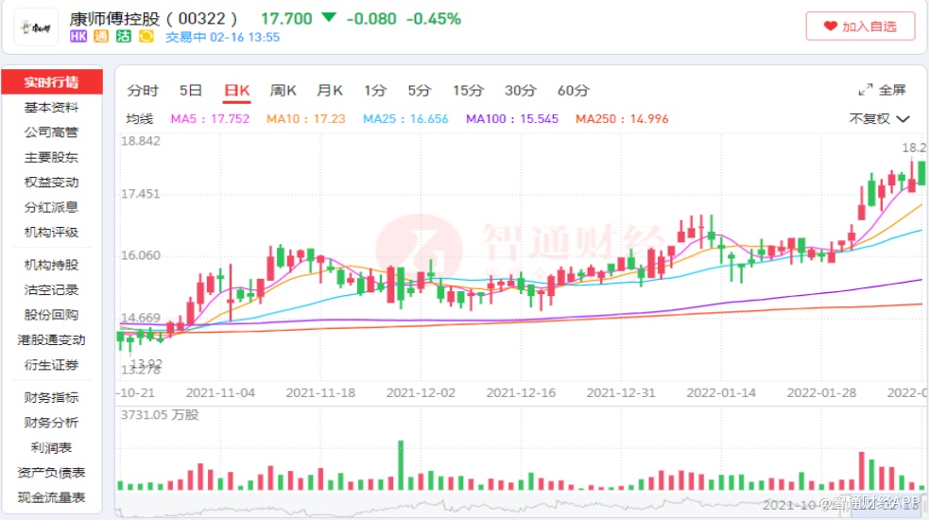Image resolution: width=930 pixels, height=521 pixels.
Task: Open the 不复权 adjustment dropdown
Action: [879, 119]
